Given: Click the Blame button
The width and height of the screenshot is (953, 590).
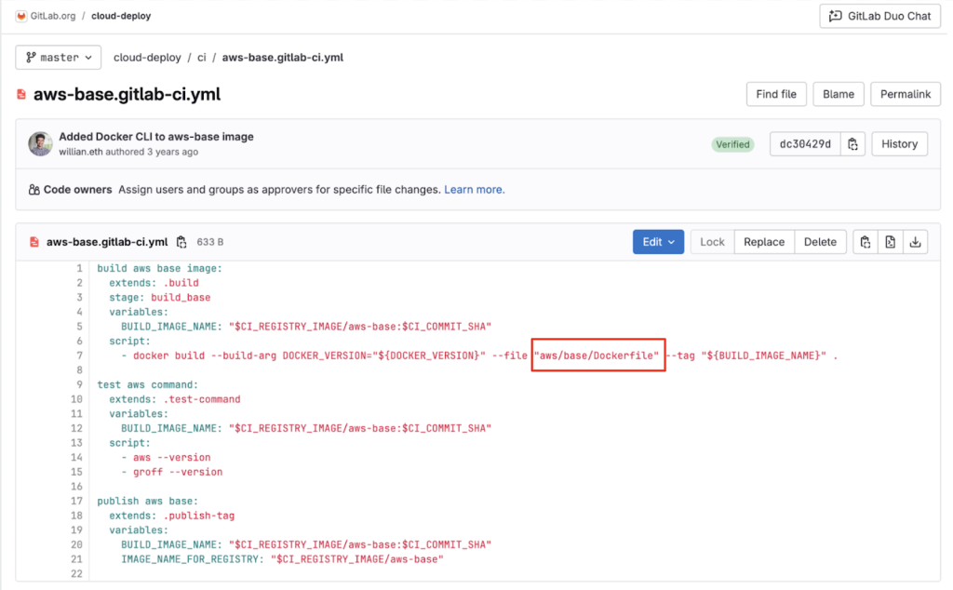Looking at the screenshot, I should [838, 94].
